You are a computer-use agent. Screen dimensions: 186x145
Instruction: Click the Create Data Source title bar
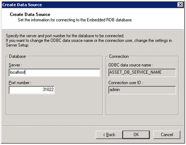click(81, 5)
